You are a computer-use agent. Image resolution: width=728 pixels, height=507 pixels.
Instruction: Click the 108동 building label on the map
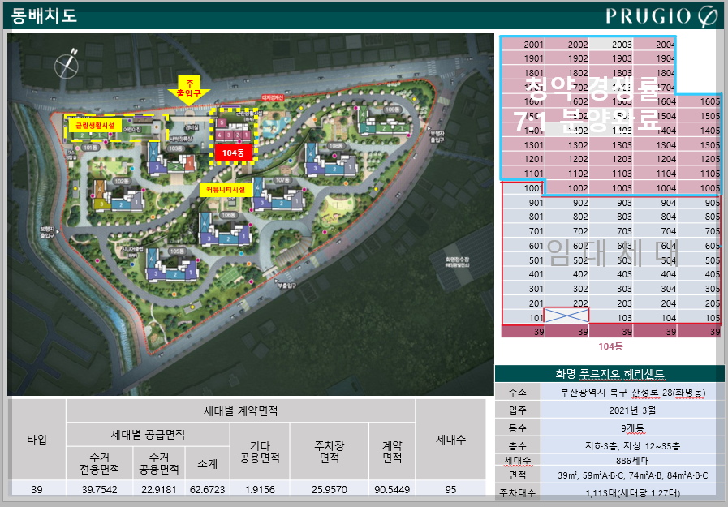click(x=335, y=146)
